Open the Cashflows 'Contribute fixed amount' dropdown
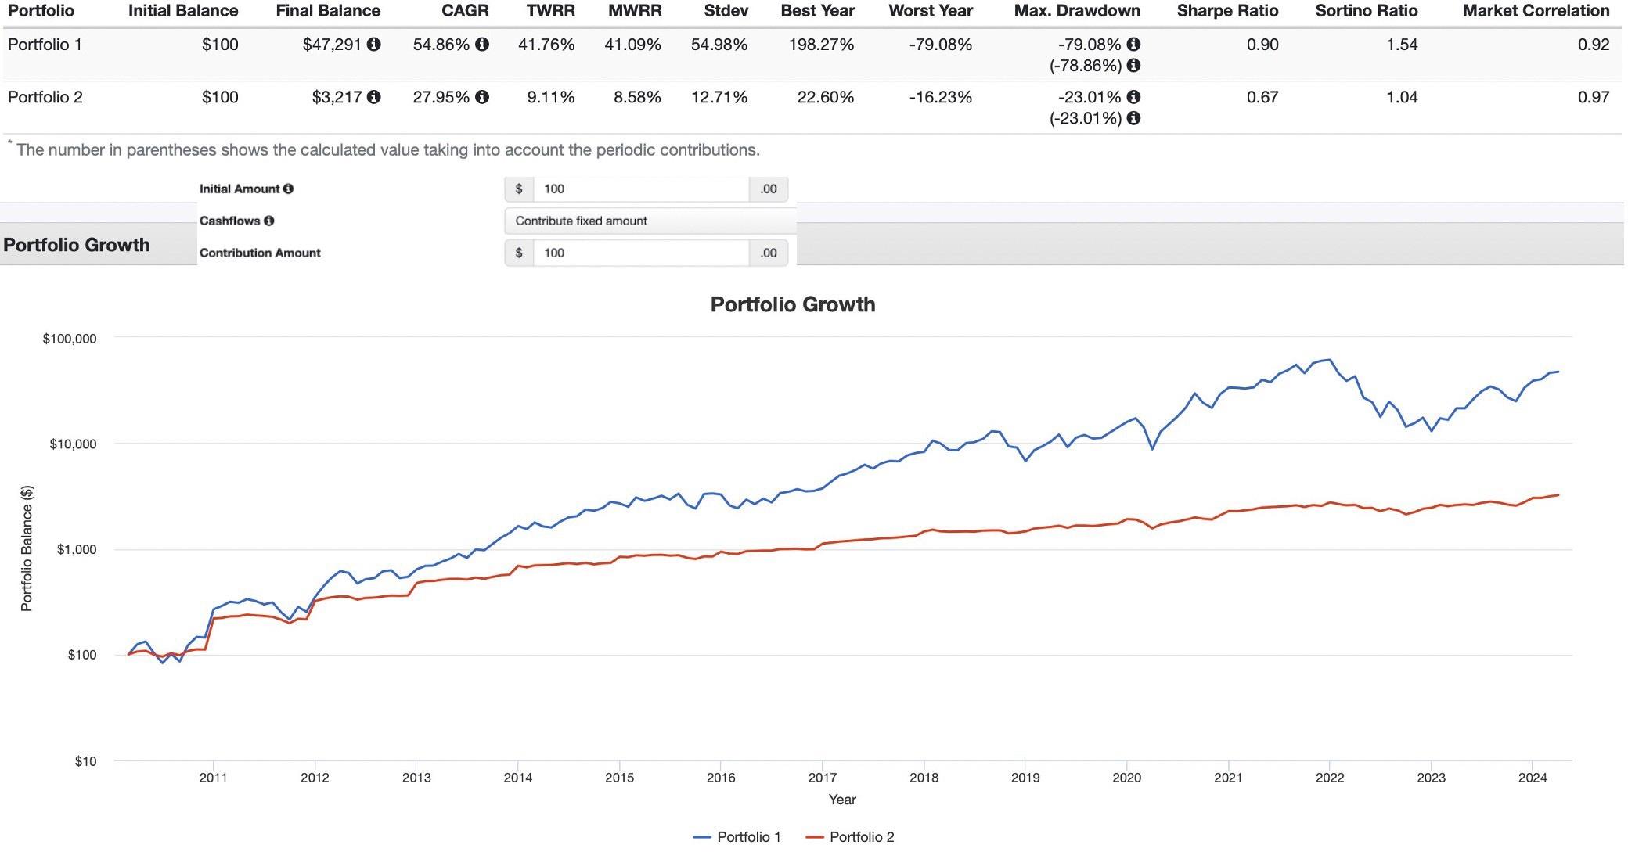Viewport: 1628px width, 859px height. 650,221
